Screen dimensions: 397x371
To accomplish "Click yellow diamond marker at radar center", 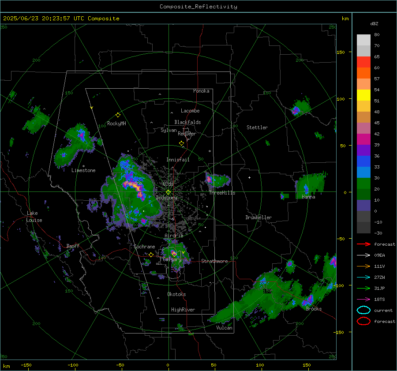I will [168, 192].
